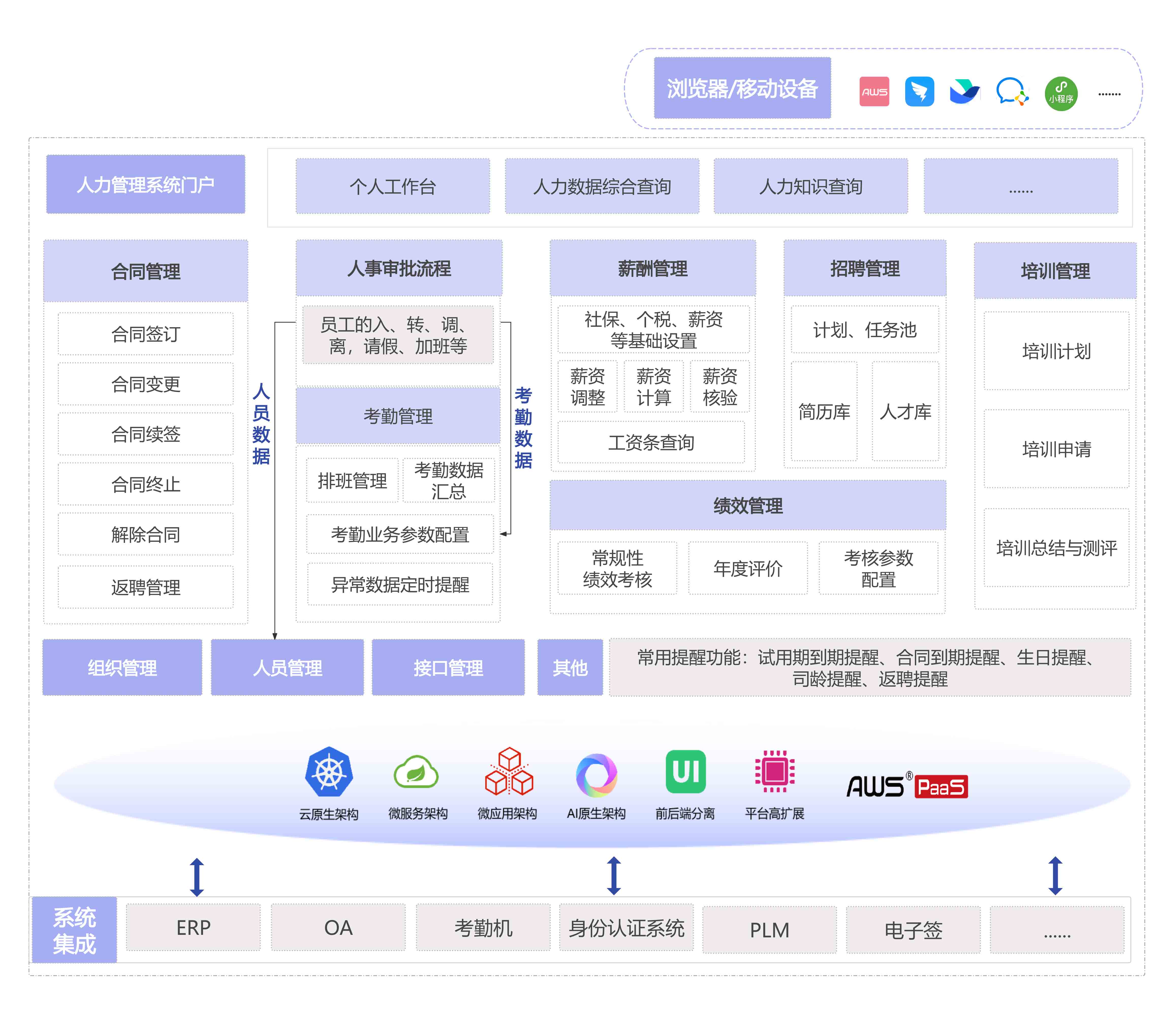
Task: Click the 接口管理 button
Action: (448, 668)
